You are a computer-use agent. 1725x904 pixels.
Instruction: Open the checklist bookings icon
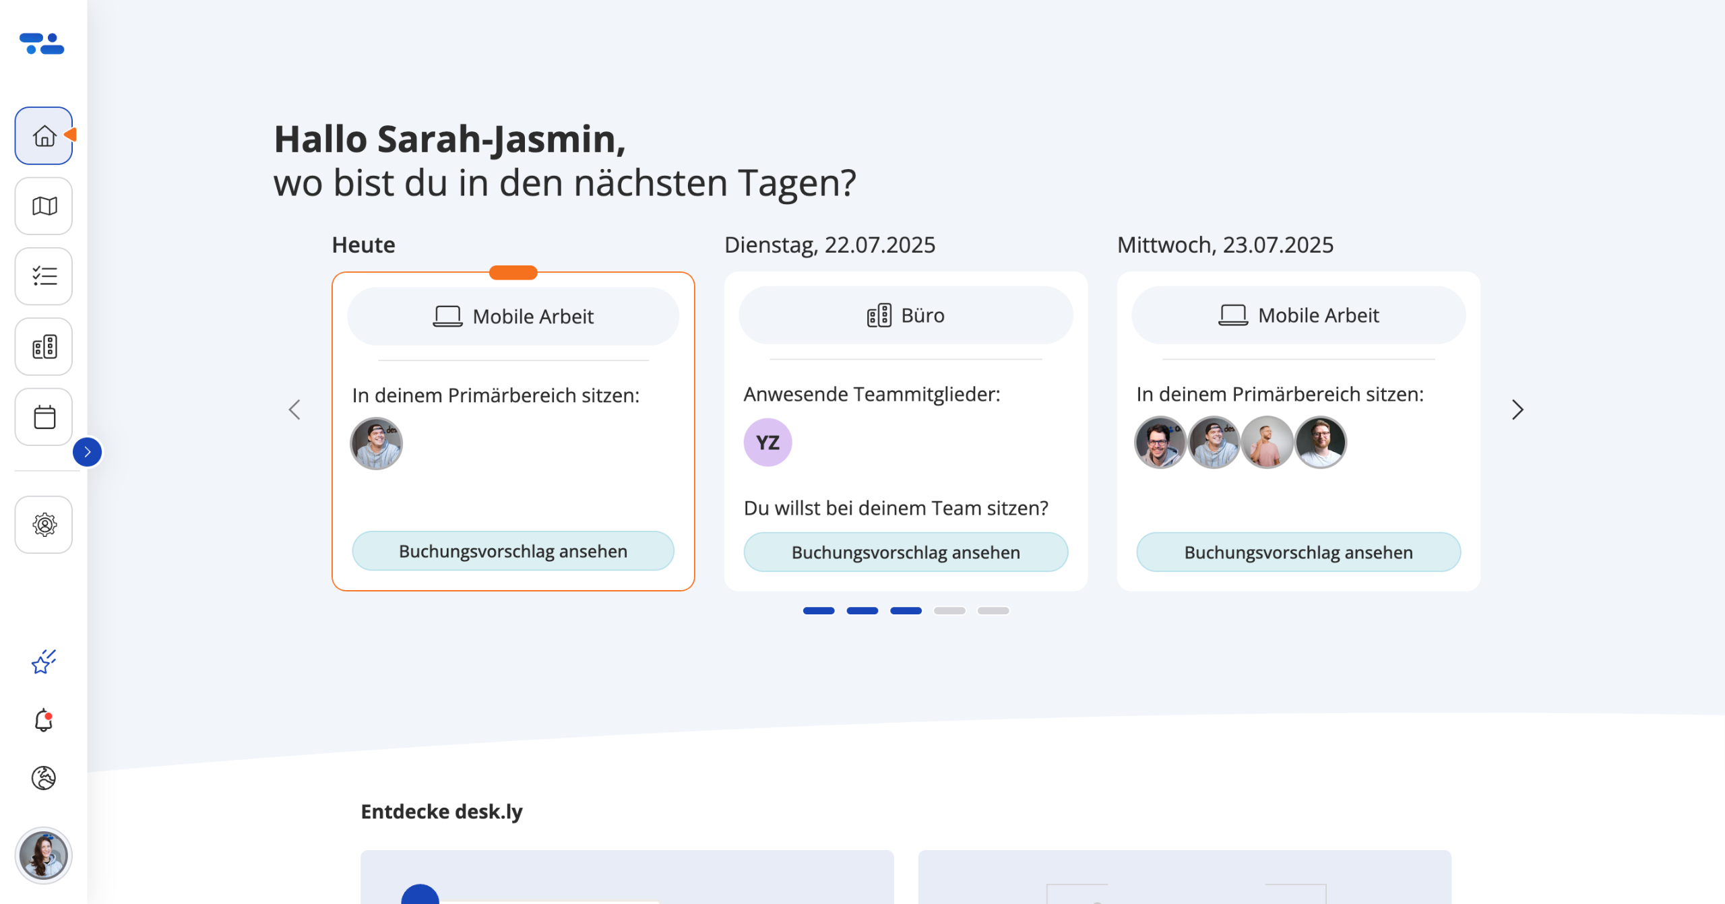click(44, 276)
